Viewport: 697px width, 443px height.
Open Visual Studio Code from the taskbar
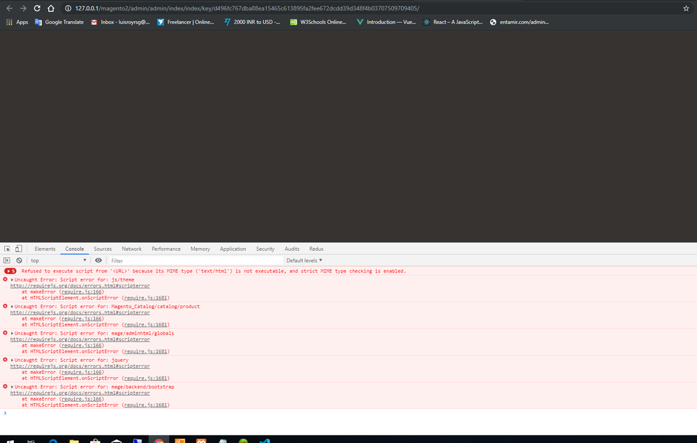pos(265,440)
